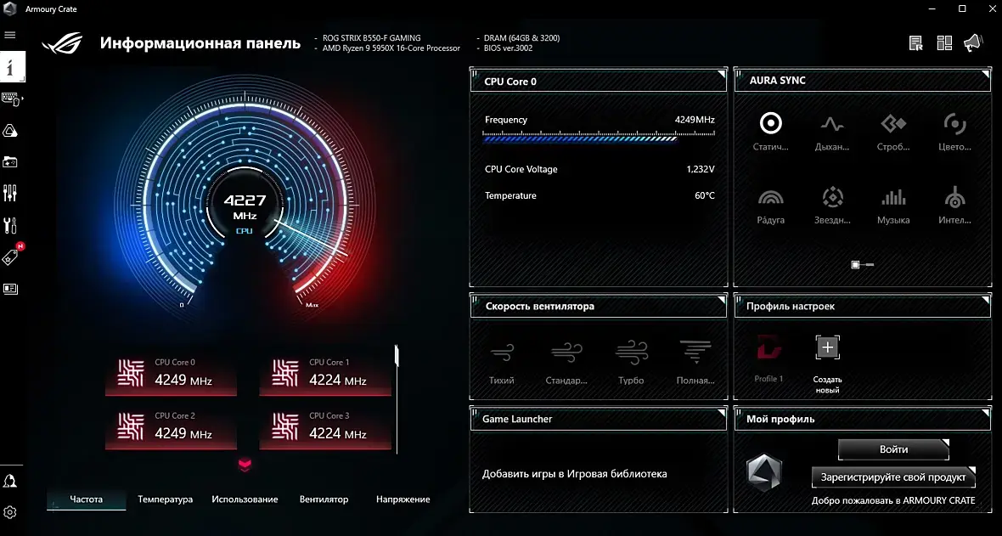Click the Войти login button

(x=893, y=449)
